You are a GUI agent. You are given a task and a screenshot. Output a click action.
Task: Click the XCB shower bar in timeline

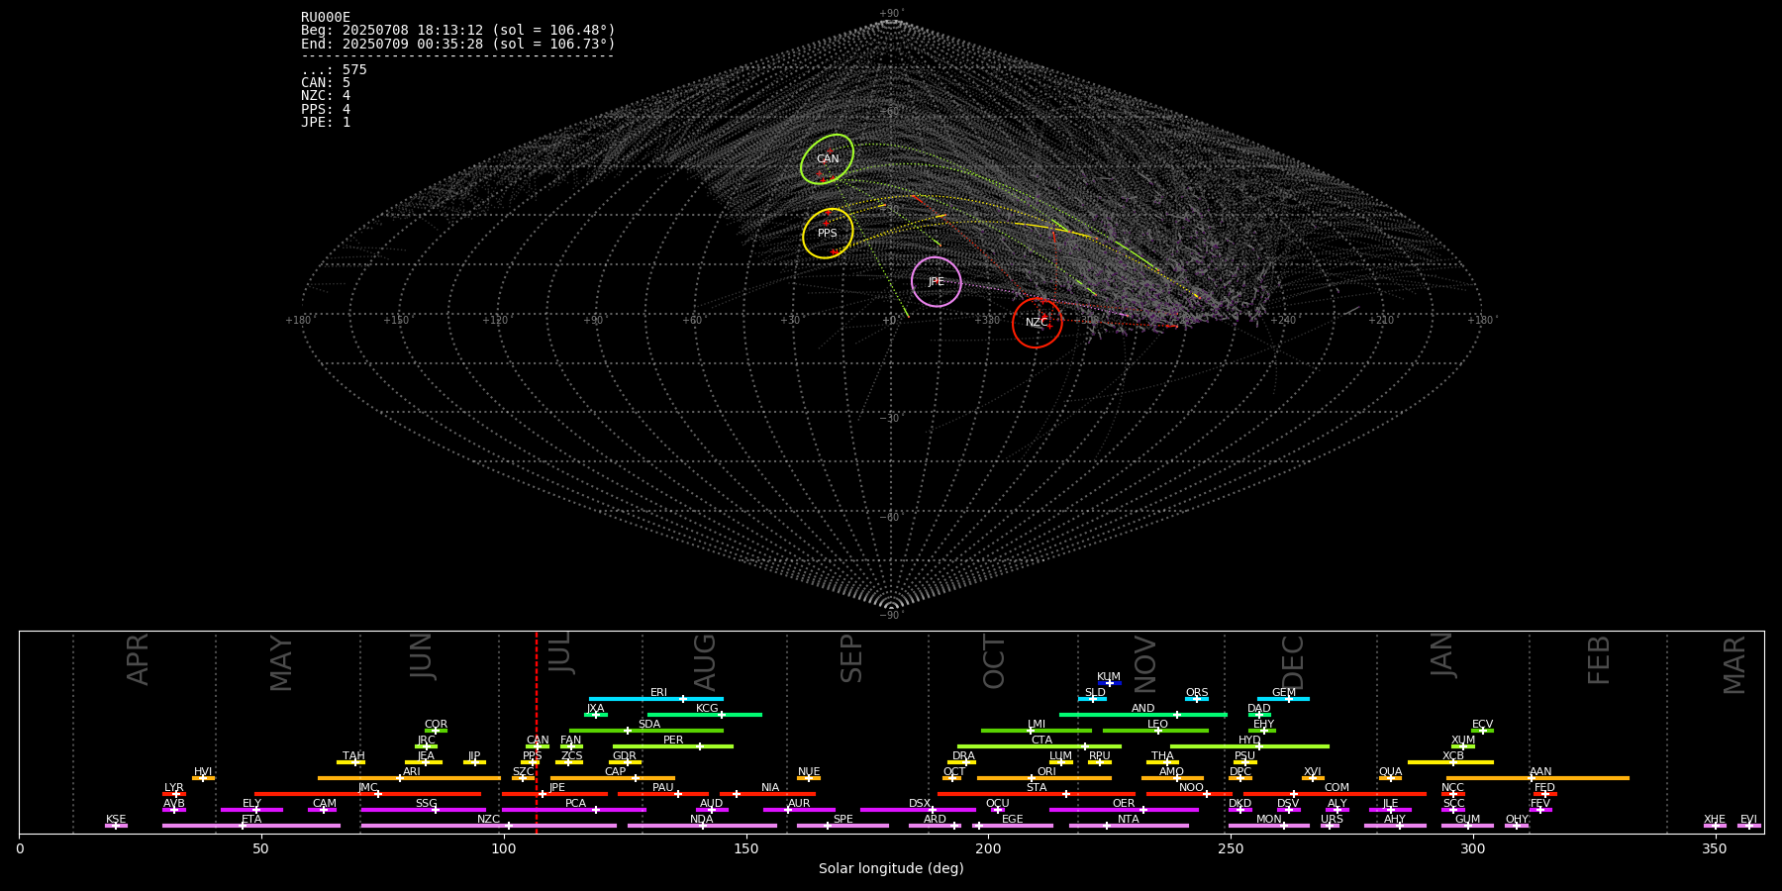[1450, 762]
